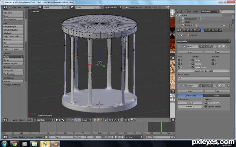Uncheck the Merge option
This screenshot has width=236, height=147.
click(x=193, y=60)
